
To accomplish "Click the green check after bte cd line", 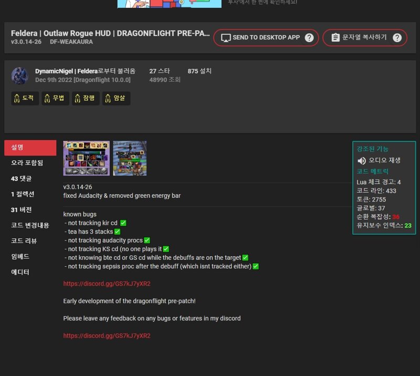I will [x=245, y=257].
